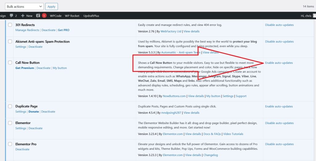
Task: Open WPCode menu in admin bar
Action: point(56,16)
